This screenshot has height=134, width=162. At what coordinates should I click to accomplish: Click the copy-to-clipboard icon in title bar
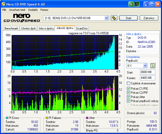[131, 4]
